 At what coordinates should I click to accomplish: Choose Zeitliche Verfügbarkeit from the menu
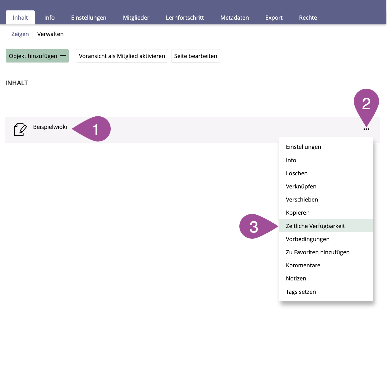pyautogui.click(x=315, y=226)
